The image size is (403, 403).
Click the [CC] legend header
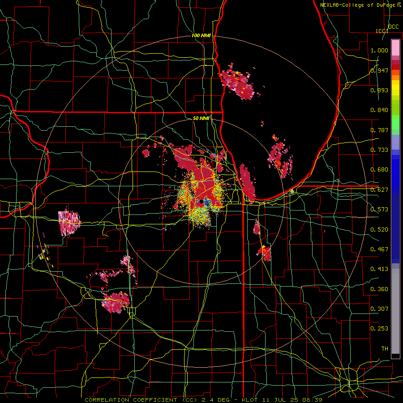point(382,31)
